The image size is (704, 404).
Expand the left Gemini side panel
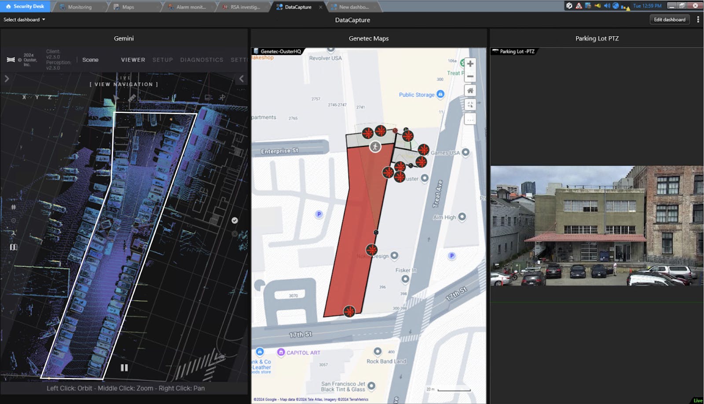coord(7,79)
